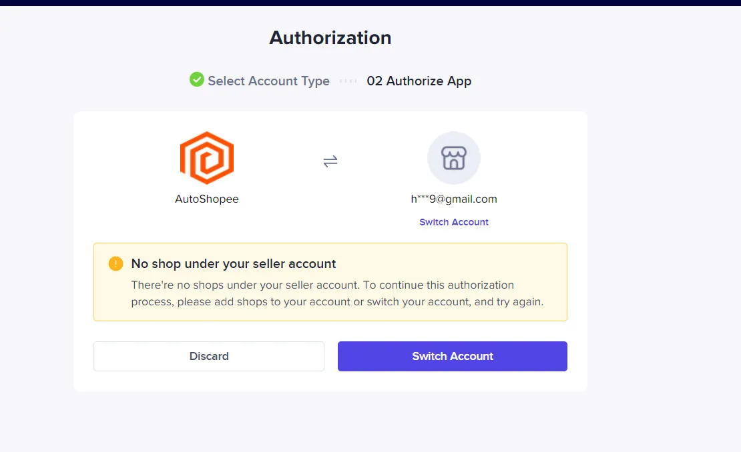This screenshot has height=452, width=741.
Task: Click the purple Switch Account button
Action: tap(452, 356)
